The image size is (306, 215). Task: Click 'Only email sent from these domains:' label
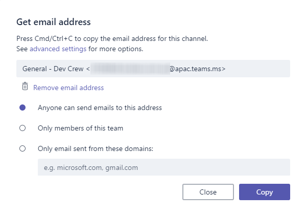[x=96, y=148]
